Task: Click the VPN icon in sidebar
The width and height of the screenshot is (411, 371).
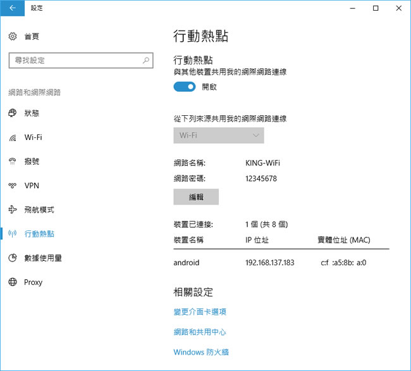Action: [x=13, y=185]
